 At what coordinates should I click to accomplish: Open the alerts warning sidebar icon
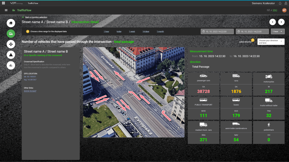pos(11,55)
